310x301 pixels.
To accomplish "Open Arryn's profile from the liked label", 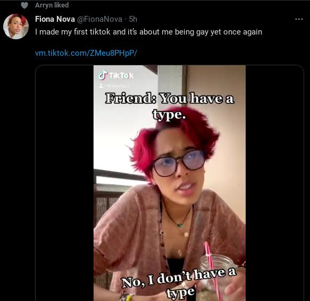I will (52, 5).
